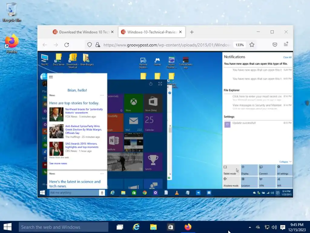Click the pictured VLC cone taskbar icon
Screen dimensions: 310x233
[x=177, y=193]
